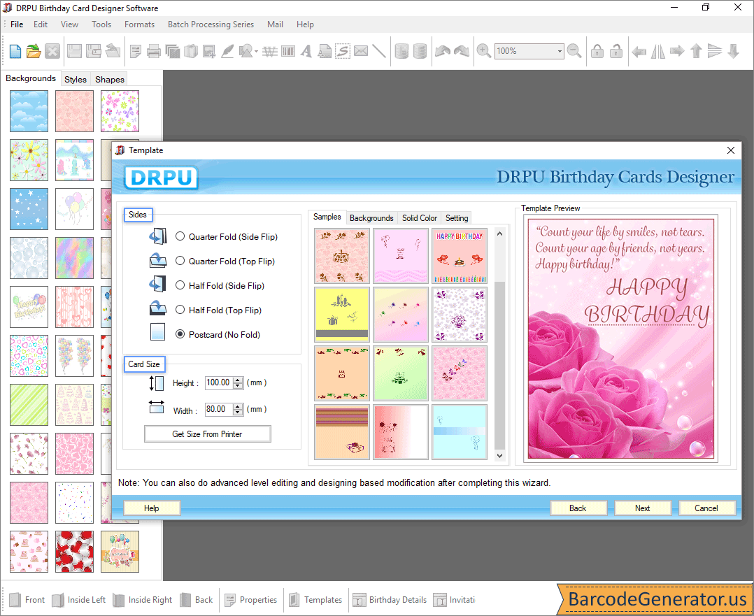Click the up arrow move icon
This screenshot has height=616, width=754.
click(696, 51)
